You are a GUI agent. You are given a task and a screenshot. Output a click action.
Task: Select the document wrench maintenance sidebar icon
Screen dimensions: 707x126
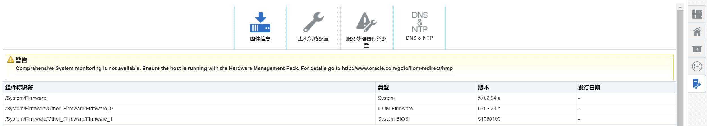[697, 84]
